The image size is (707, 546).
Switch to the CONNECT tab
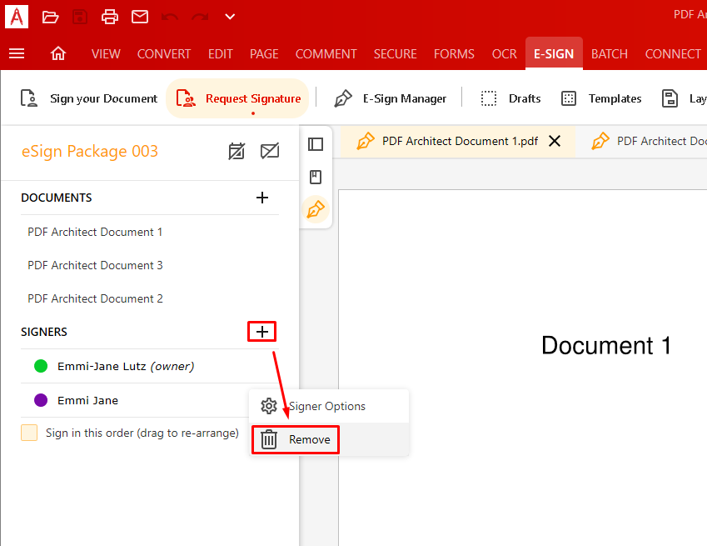point(673,53)
